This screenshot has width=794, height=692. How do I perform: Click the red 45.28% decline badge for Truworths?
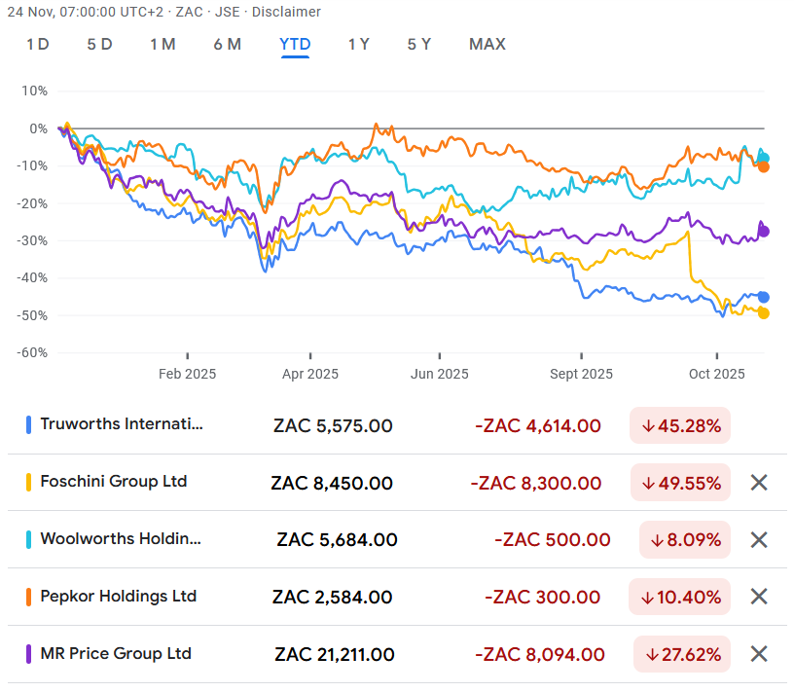coord(680,425)
